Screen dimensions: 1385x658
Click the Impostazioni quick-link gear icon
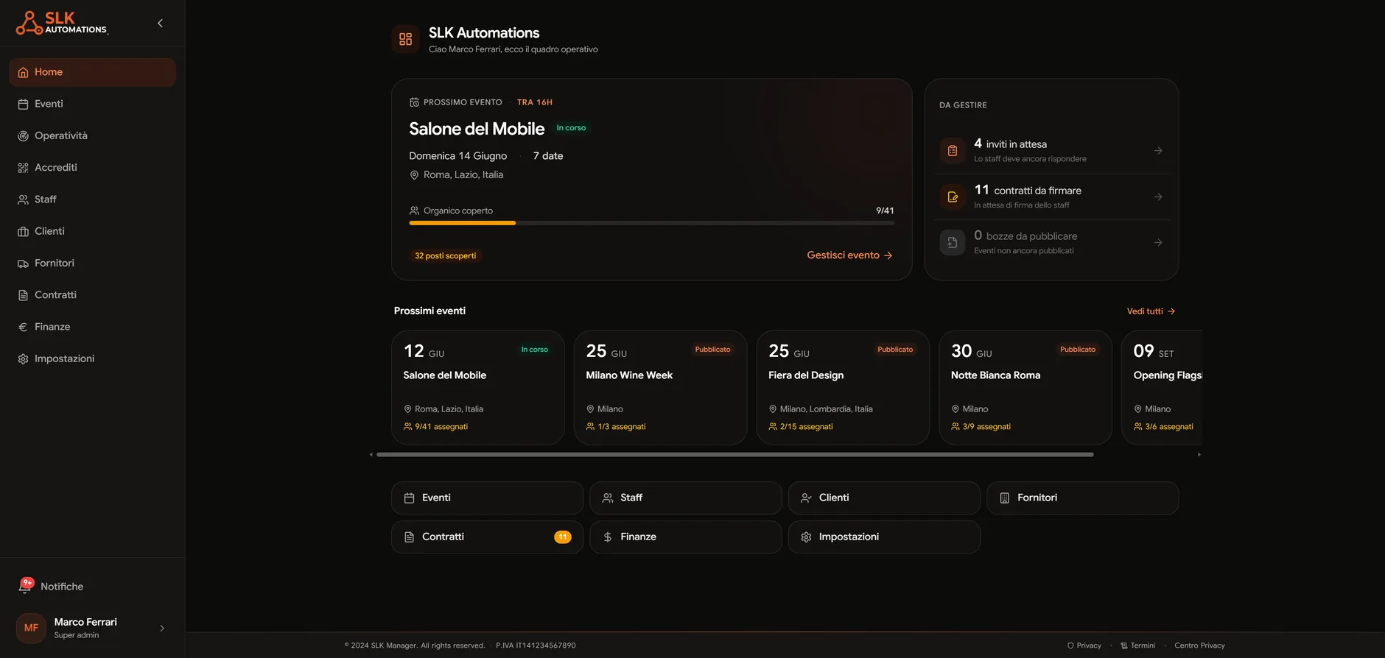point(806,537)
